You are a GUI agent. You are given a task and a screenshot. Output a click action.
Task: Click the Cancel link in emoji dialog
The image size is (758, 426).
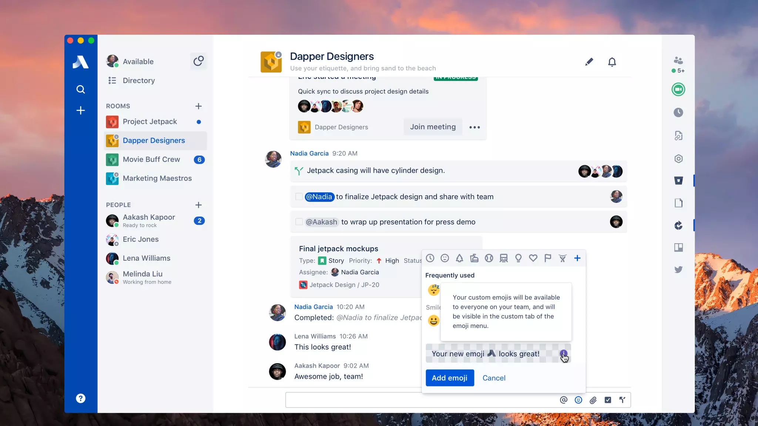pyautogui.click(x=494, y=378)
